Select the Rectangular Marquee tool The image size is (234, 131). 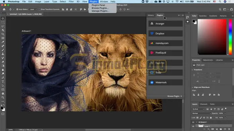pyautogui.click(x=3, y=22)
